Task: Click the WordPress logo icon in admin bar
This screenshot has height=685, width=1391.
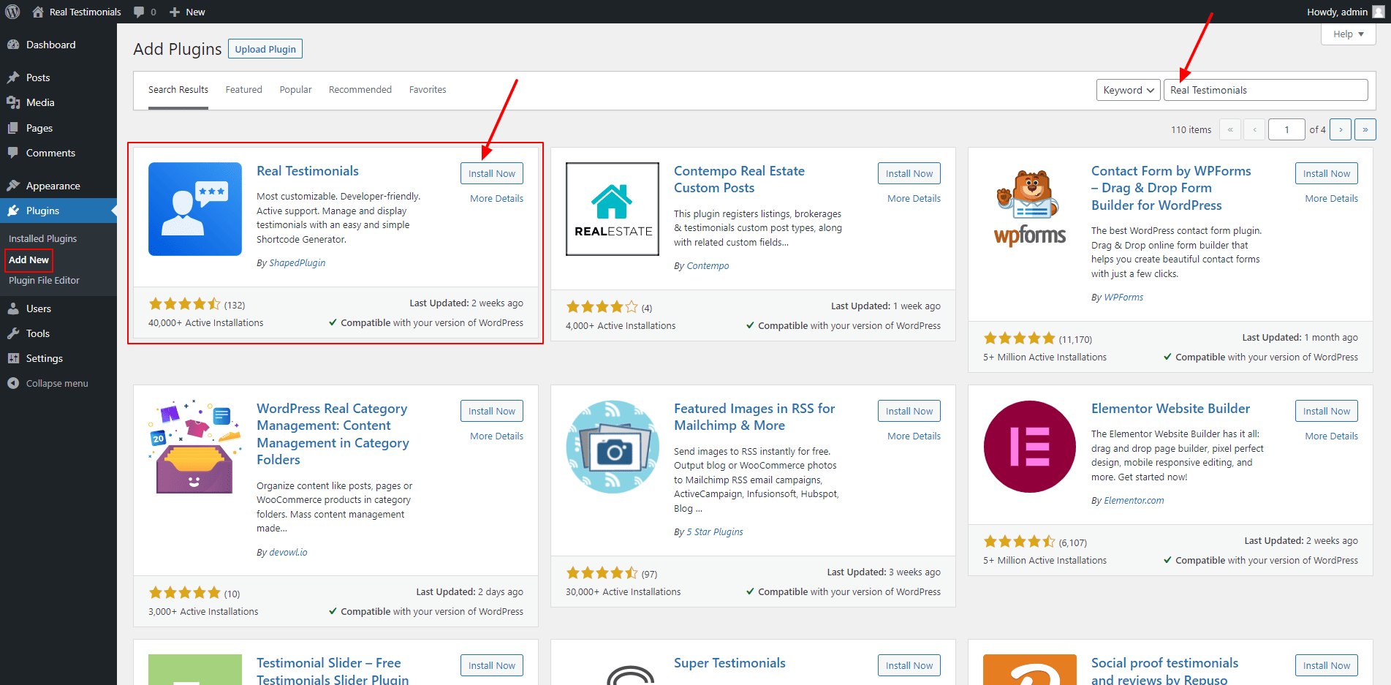Action: tap(12, 12)
